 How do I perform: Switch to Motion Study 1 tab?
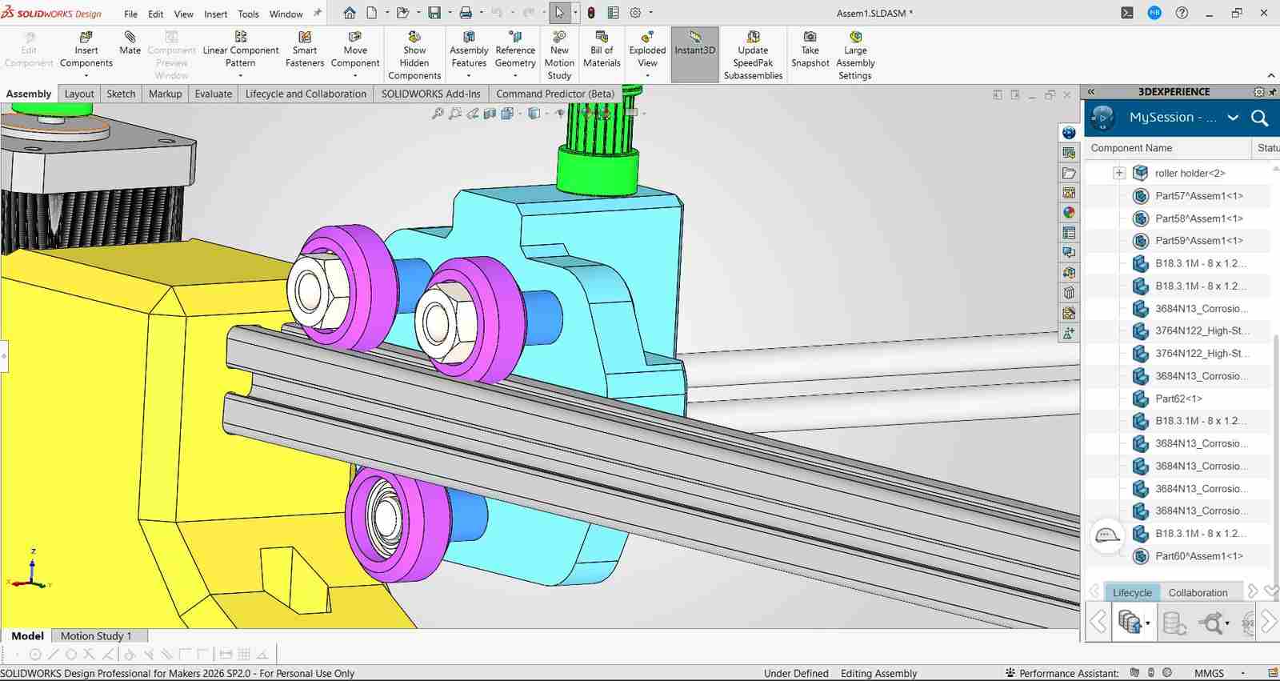click(x=96, y=635)
